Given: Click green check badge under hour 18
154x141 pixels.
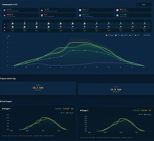Looking at the screenshot, I should click(x=145, y=30).
